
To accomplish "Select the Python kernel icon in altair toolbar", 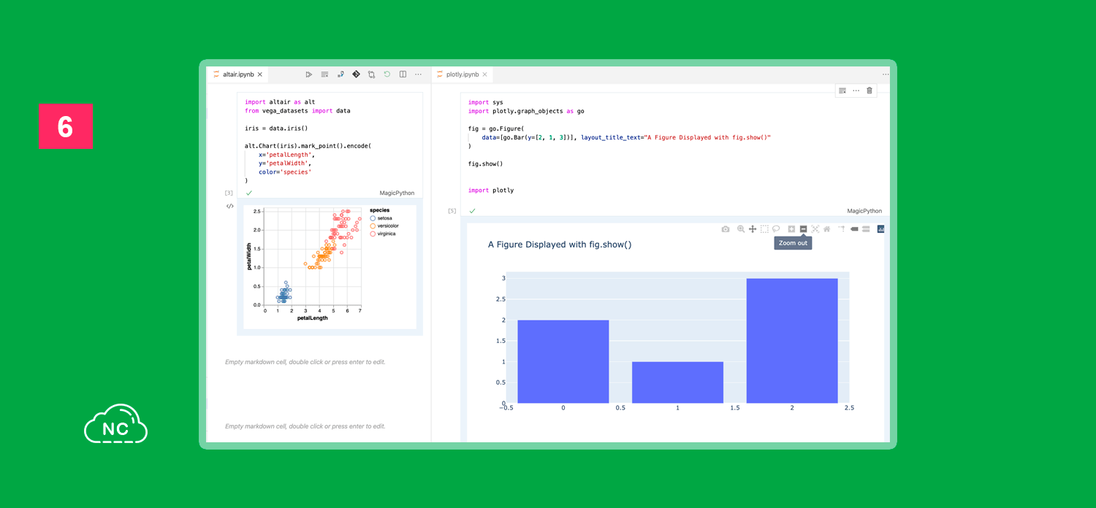I will [x=340, y=74].
